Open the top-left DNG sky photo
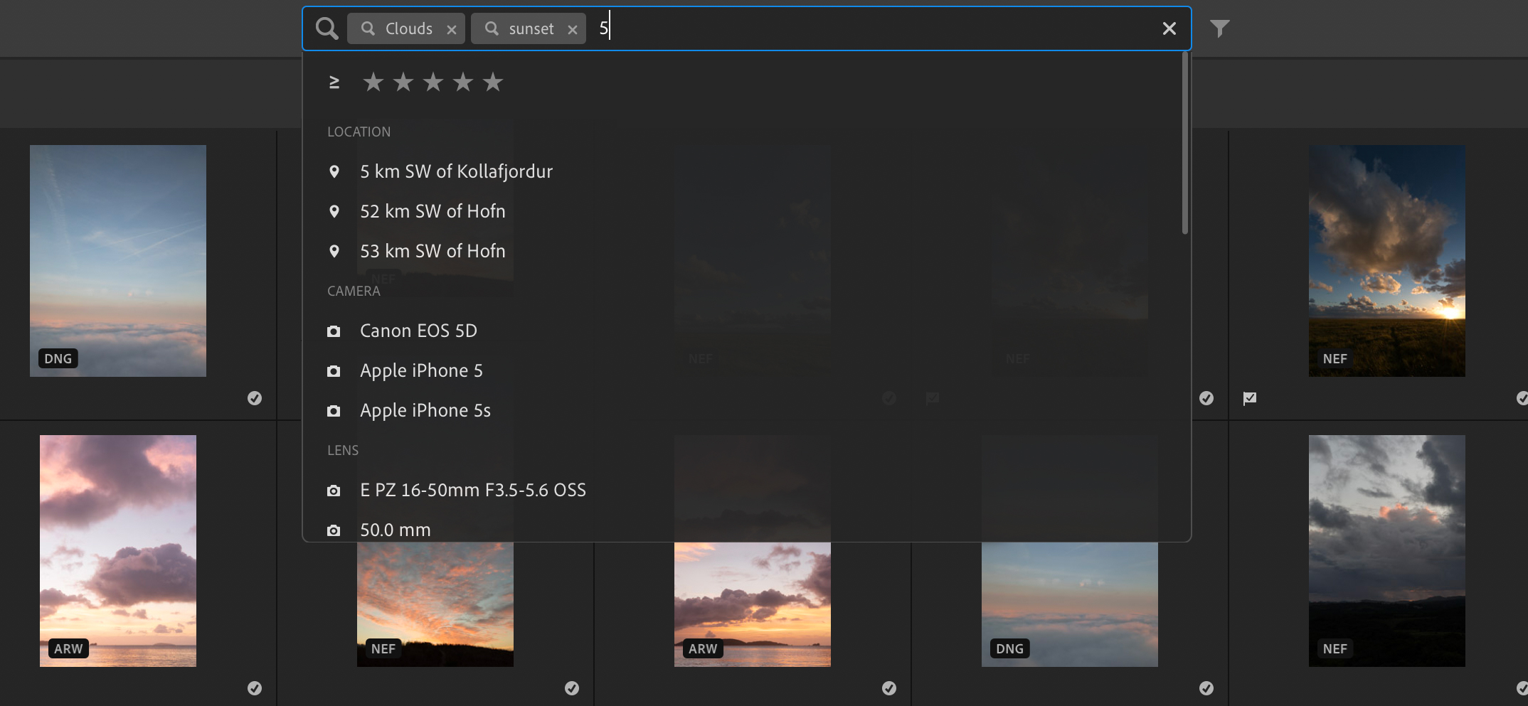 coord(118,261)
